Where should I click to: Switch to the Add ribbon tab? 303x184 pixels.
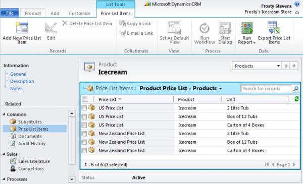[55, 13]
